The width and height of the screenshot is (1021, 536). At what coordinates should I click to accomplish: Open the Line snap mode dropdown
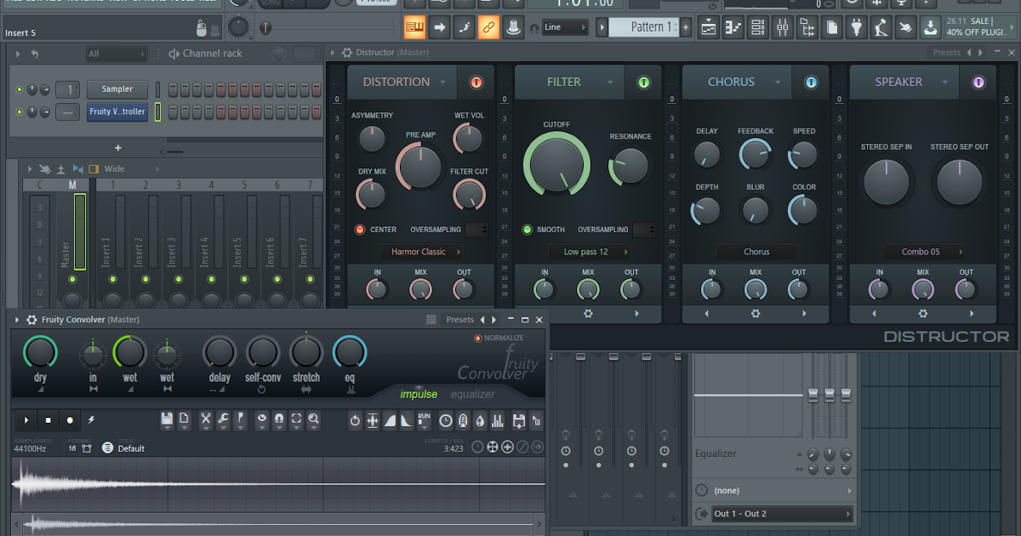click(566, 27)
